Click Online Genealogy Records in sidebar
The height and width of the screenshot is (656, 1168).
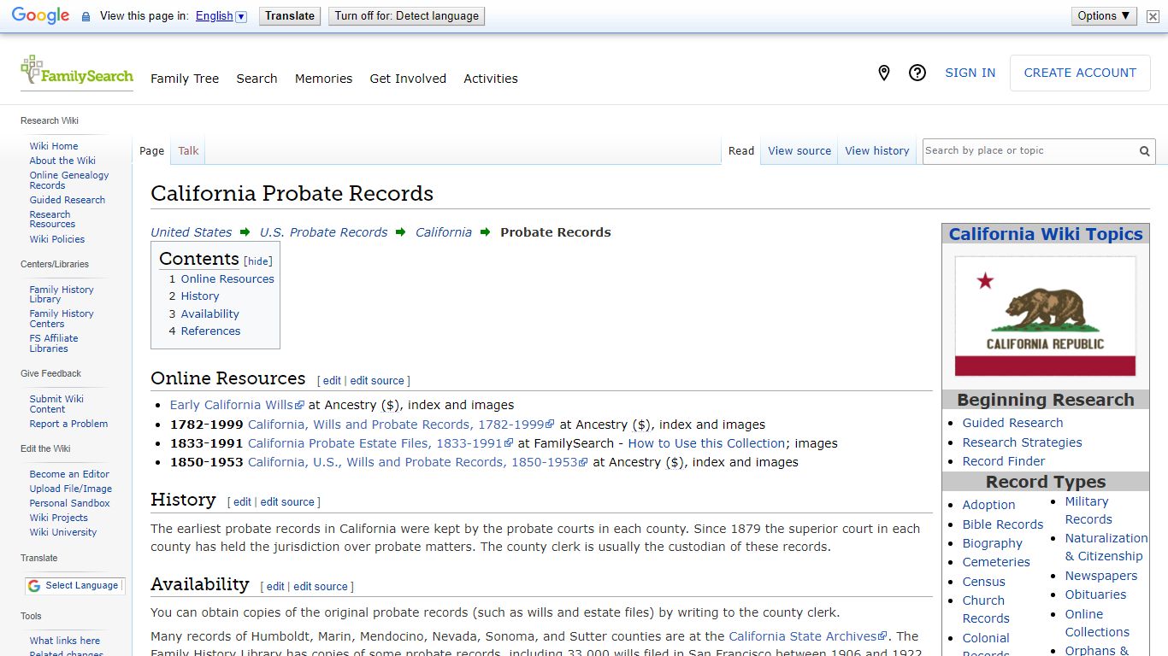tap(69, 180)
